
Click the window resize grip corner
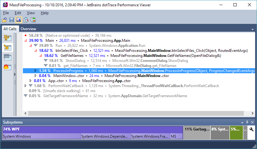(254, 146)
